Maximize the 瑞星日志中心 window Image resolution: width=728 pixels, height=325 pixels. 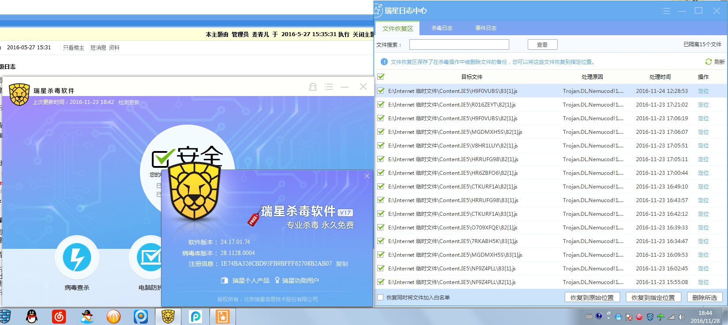pyautogui.click(x=699, y=11)
